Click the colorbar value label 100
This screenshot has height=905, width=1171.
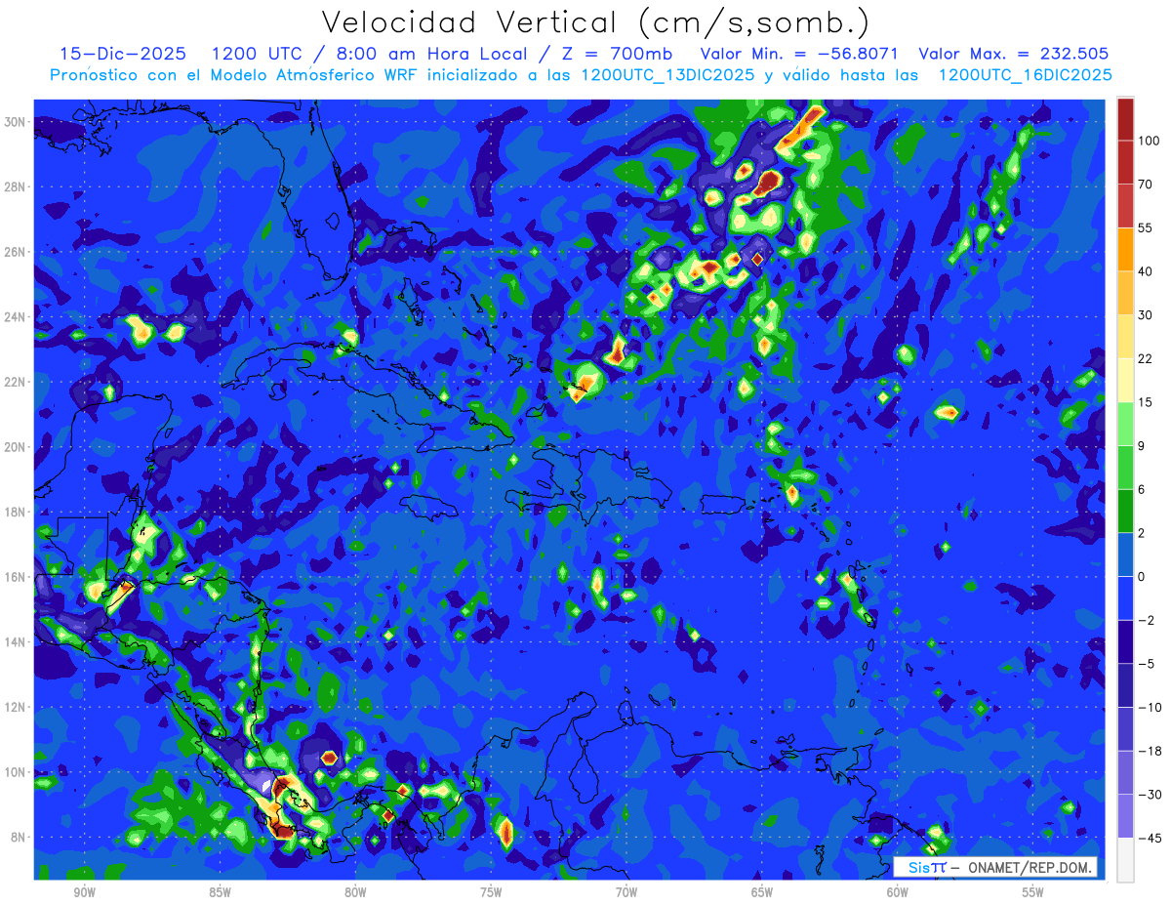(1149, 141)
